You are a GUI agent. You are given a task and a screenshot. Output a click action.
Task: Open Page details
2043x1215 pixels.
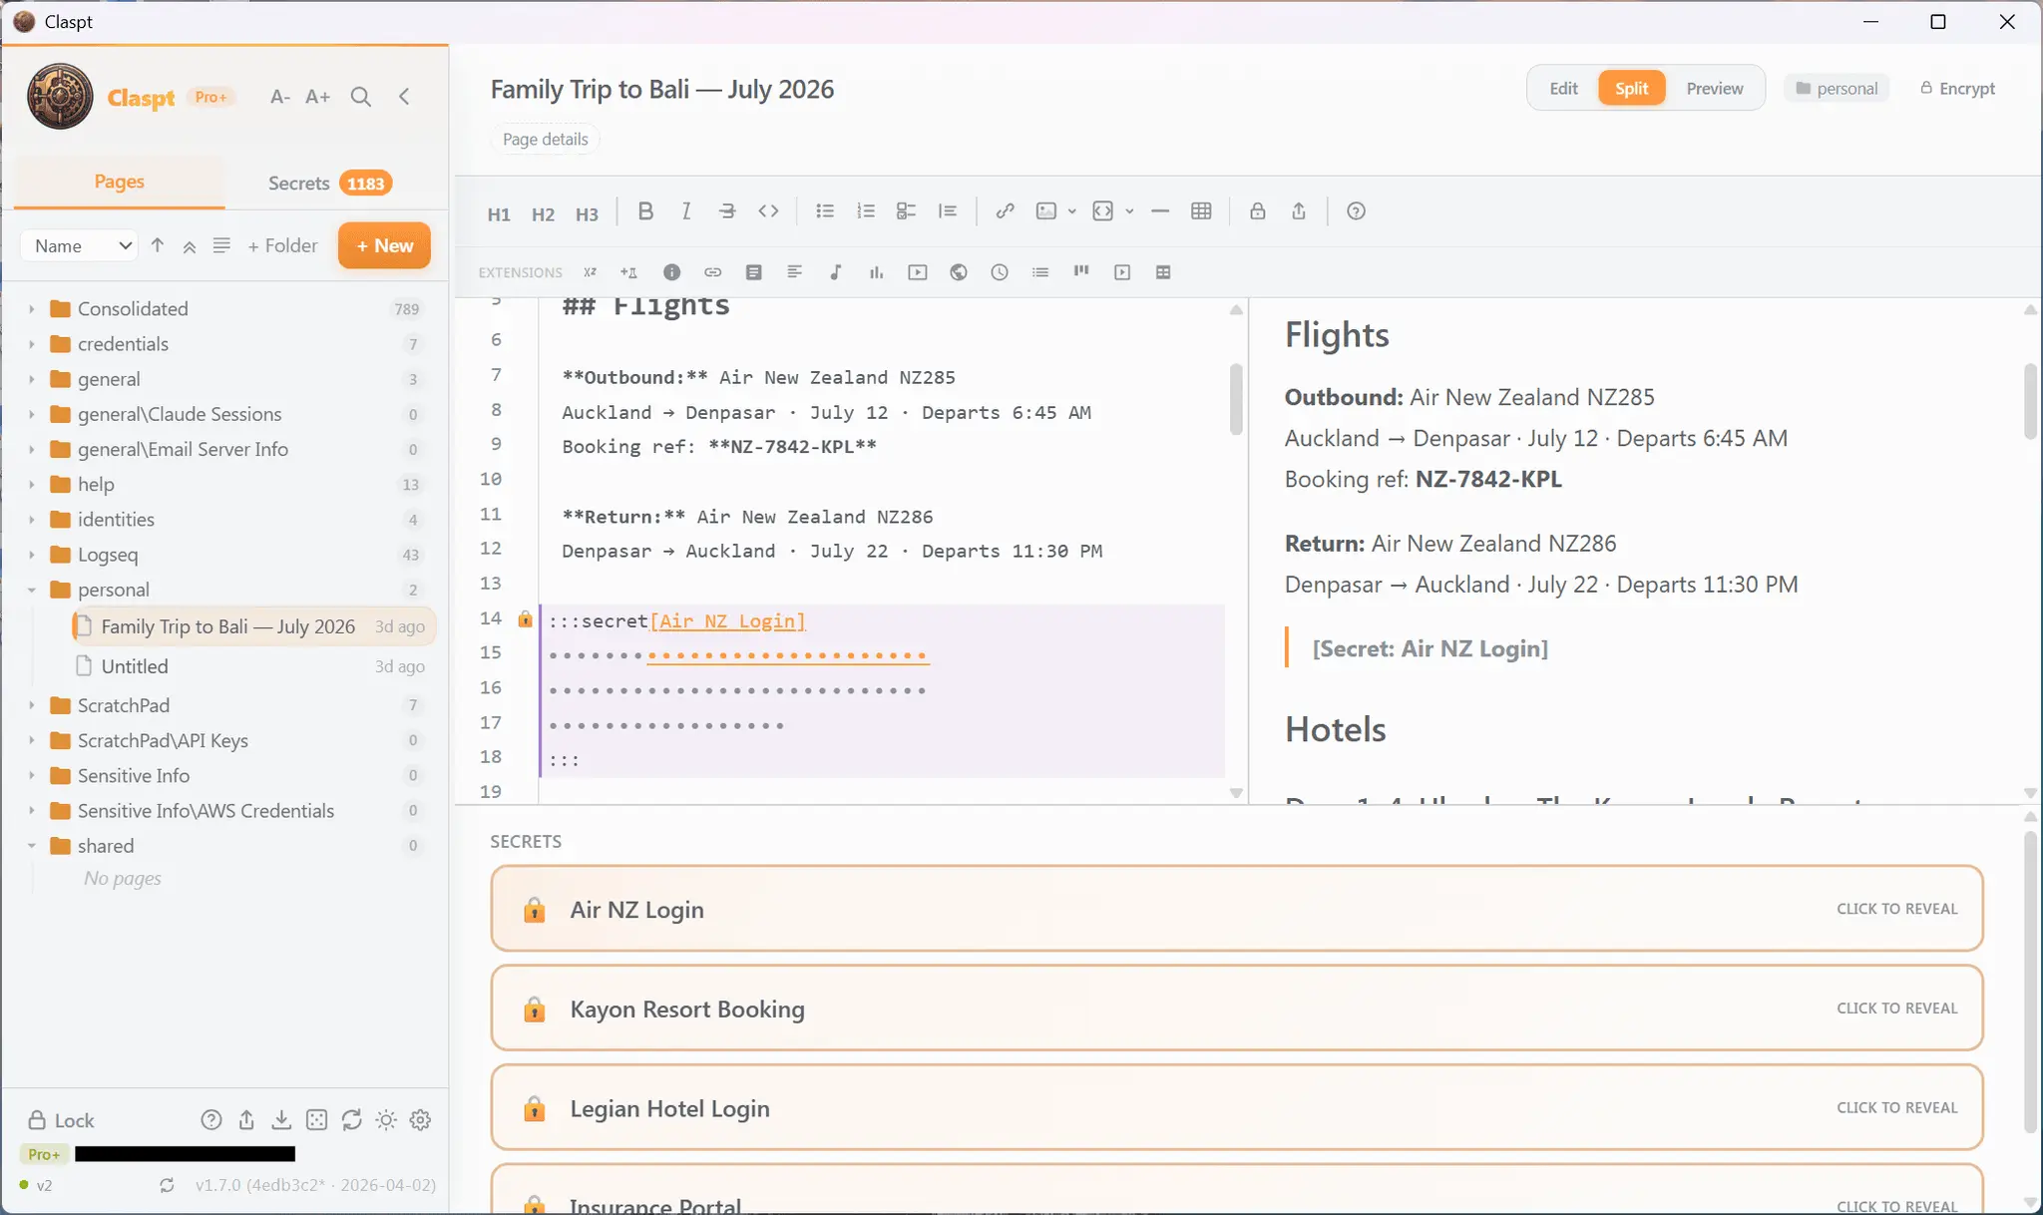[x=545, y=140]
